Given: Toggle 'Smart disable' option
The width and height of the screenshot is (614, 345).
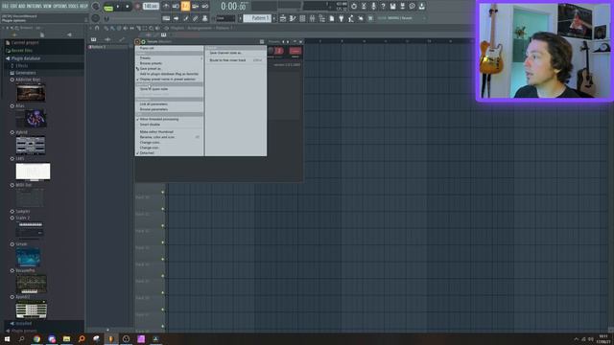Looking at the screenshot, I should click(x=170, y=125).
